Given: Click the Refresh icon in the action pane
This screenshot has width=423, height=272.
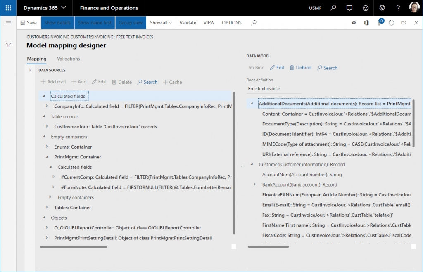Looking at the screenshot, I should tap(392, 23).
